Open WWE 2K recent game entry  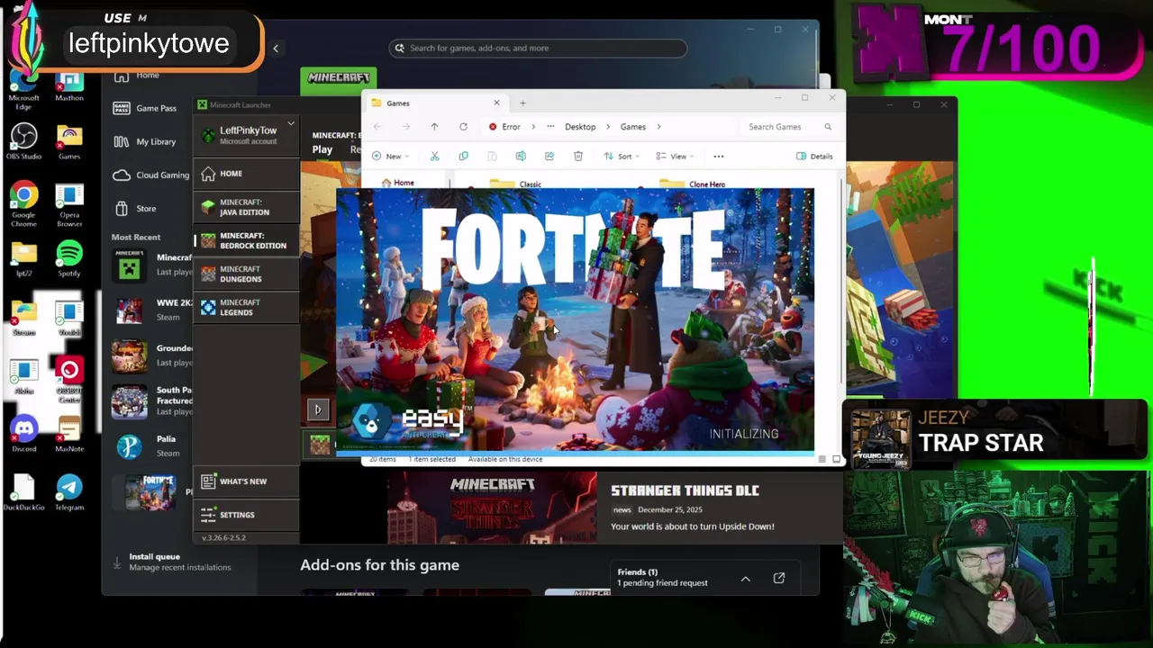pyautogui.click(x=151, y=310)
